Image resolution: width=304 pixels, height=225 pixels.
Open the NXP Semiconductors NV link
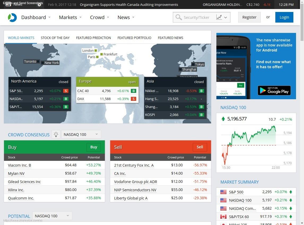135,190
